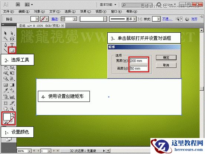Select the Pen tool
Screen dimensions: 205x154
coord(5,45)
